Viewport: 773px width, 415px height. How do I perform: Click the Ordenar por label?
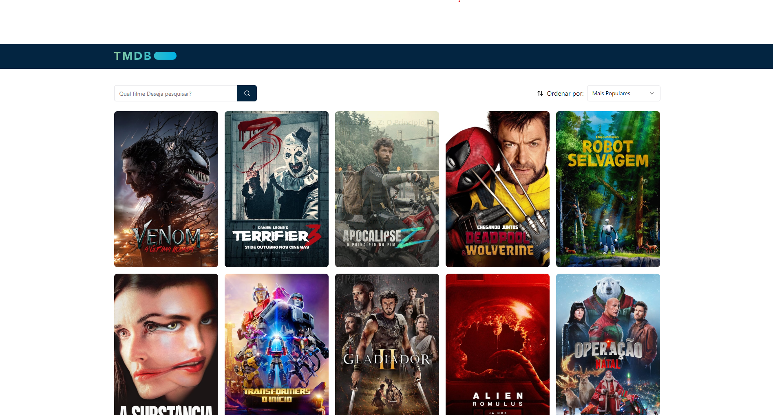(x=565, y=93)
